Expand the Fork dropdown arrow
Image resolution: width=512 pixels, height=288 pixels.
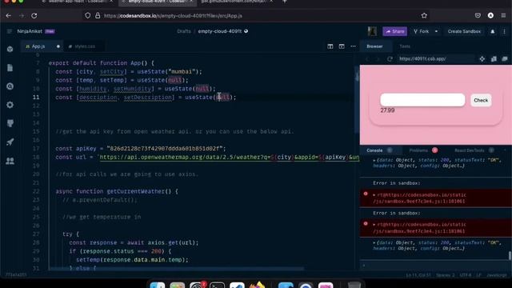pos(436,31)
